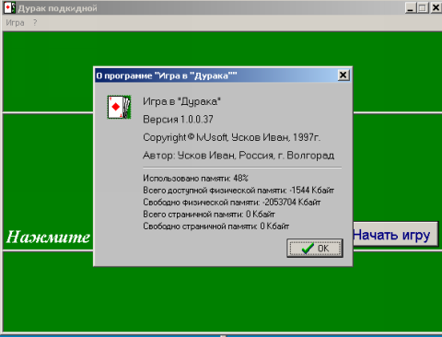Start a game with 'Начать игру' button

396,234
